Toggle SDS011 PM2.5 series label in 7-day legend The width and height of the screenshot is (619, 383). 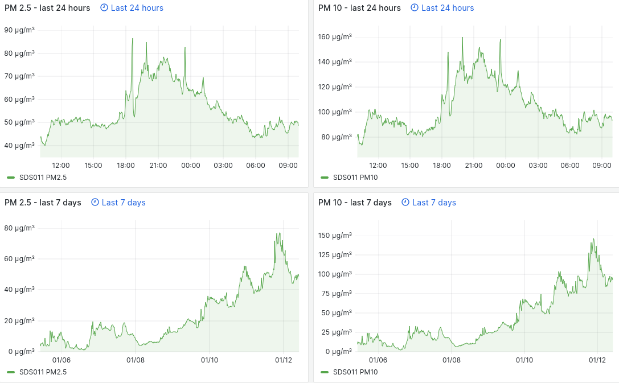pos(43,372)
